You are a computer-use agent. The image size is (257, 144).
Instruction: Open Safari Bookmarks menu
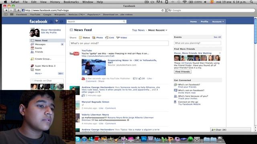click(71, 2)
